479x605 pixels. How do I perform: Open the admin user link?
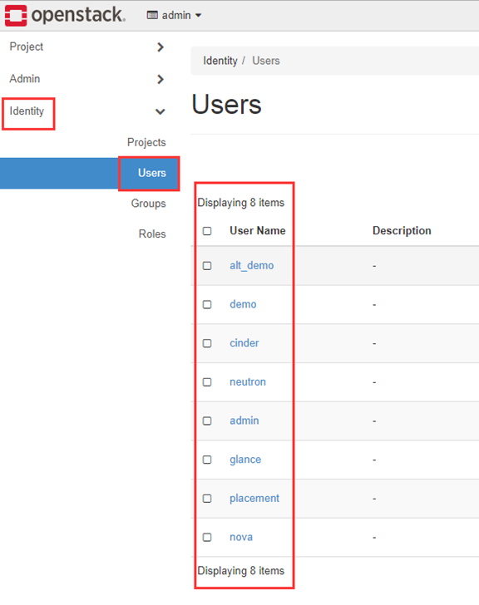point(244,421)
